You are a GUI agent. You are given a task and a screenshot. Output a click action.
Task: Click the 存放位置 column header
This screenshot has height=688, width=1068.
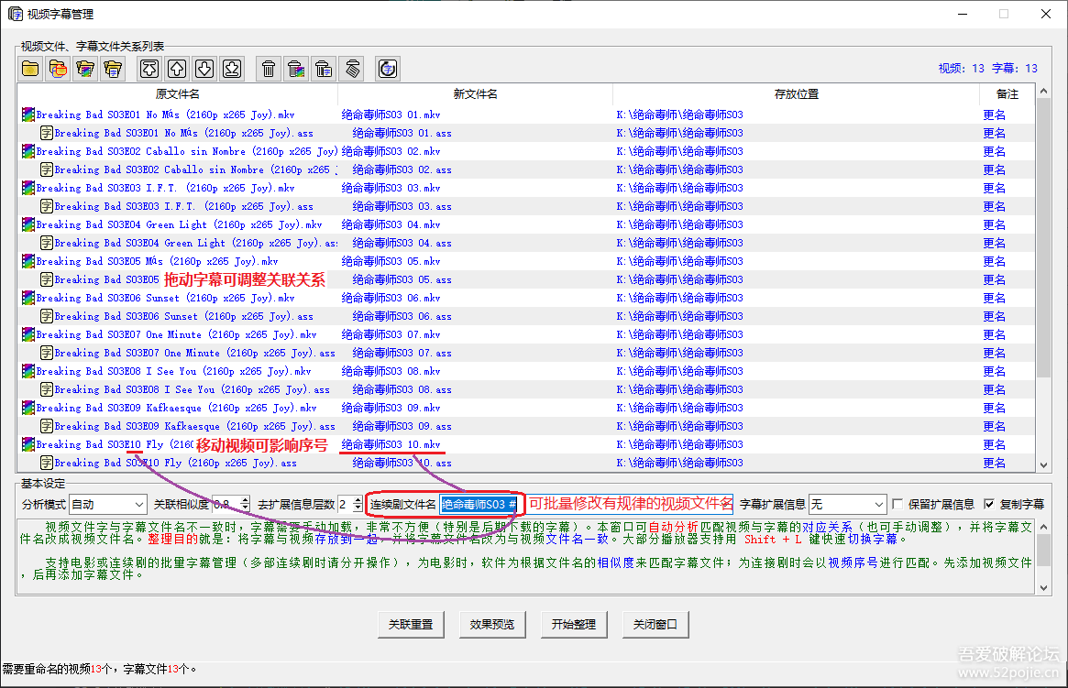[x=796, y=94]
